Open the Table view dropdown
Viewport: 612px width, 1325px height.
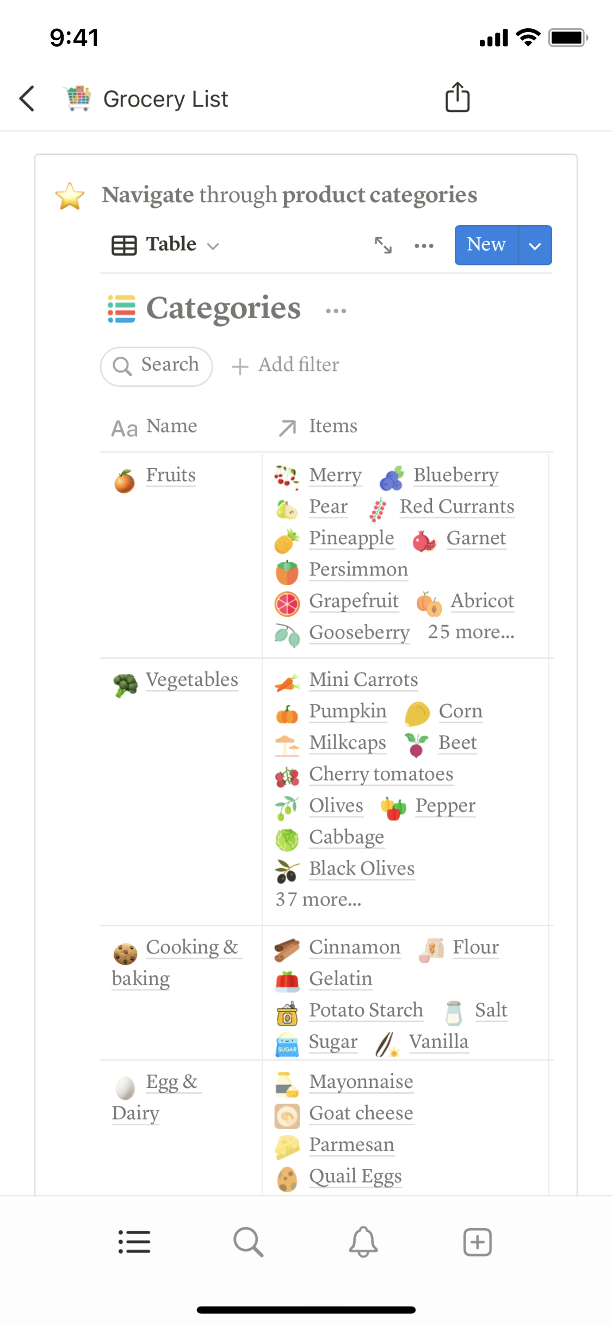[165, 245]
